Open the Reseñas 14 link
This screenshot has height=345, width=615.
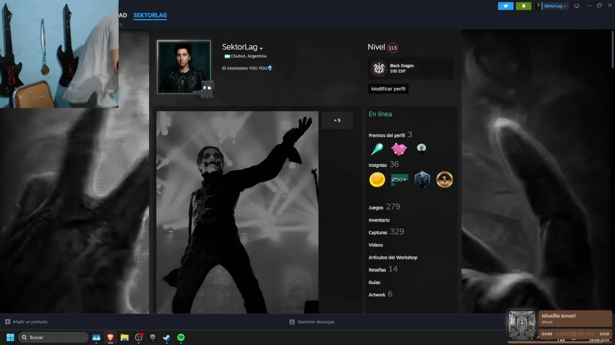click(383, 269)
